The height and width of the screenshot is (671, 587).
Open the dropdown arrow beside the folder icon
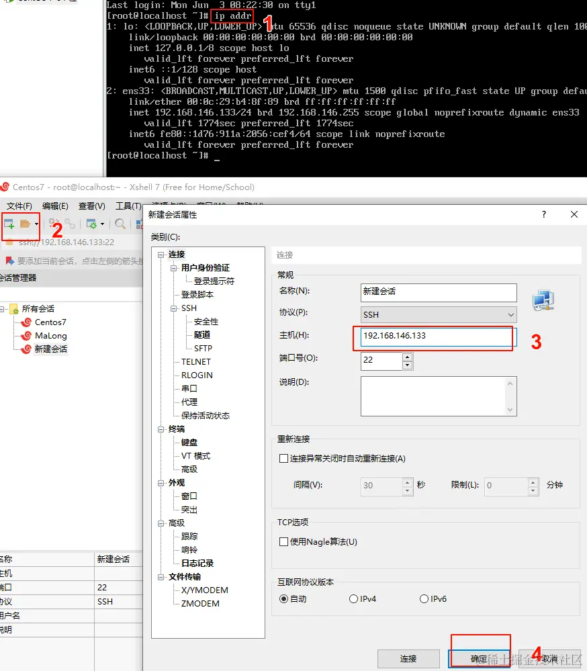36,224
